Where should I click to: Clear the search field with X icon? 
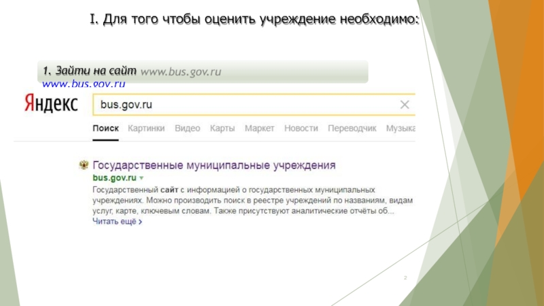405,105
